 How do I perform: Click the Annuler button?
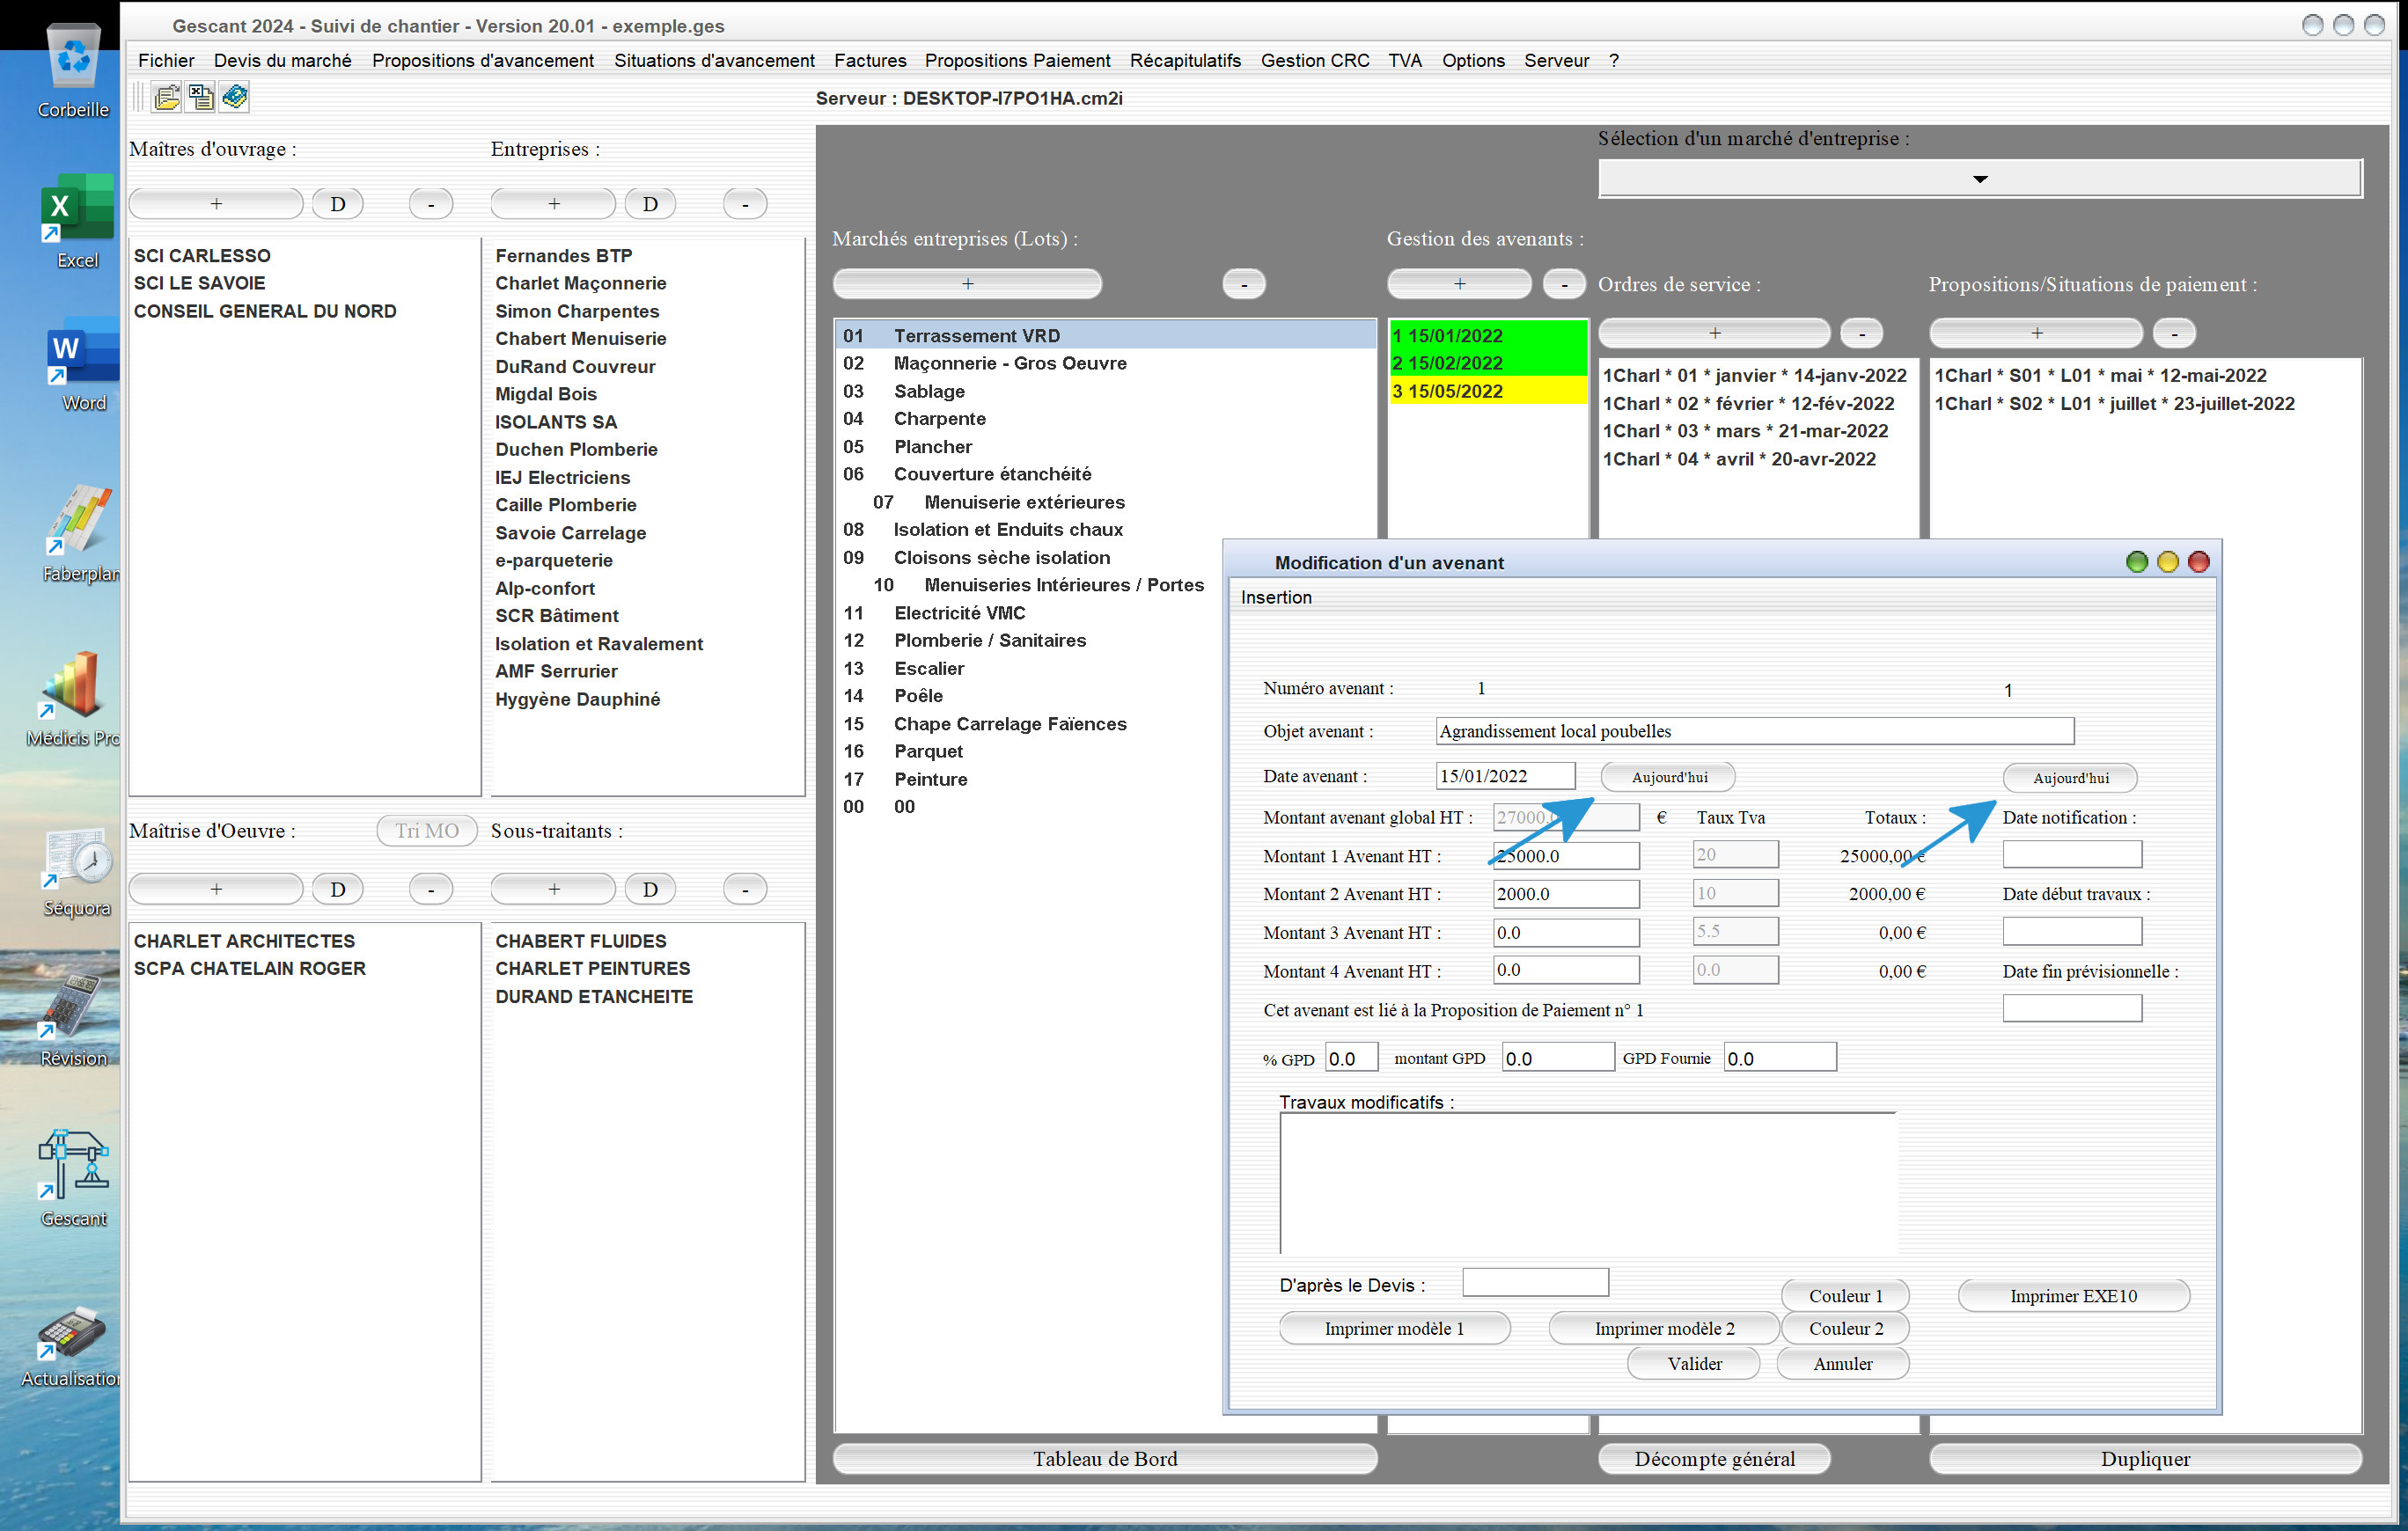1843,1364
